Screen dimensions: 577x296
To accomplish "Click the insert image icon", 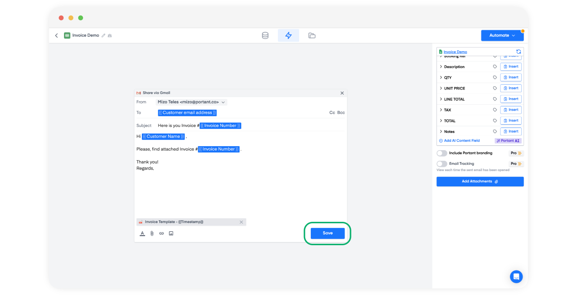I will point(171,234).
